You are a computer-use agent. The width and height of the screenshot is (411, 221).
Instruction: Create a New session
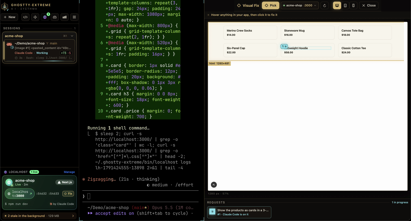(x=10, y=17)
